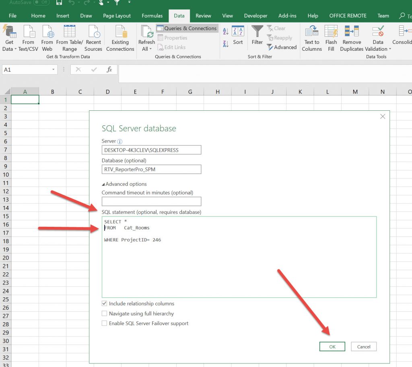Collapse the Advanced options section
Viewport: 412px width, 367px height.
(103, 184)
